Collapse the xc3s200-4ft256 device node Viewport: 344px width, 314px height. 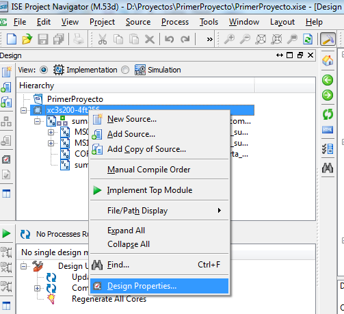point(24,111)
